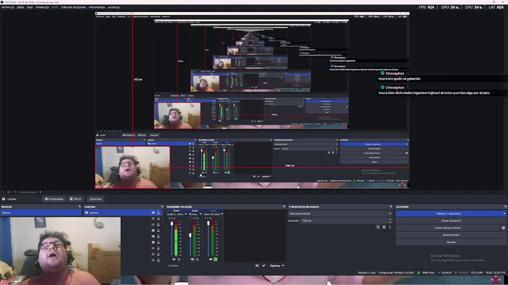
Task: Click Iniciar Grabación
Action: [451, 220]
